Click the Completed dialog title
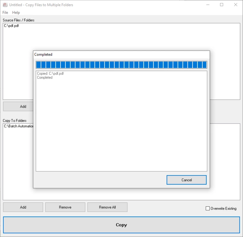The height and width of the screenshot is (237, 243). (x=43, y=55)
